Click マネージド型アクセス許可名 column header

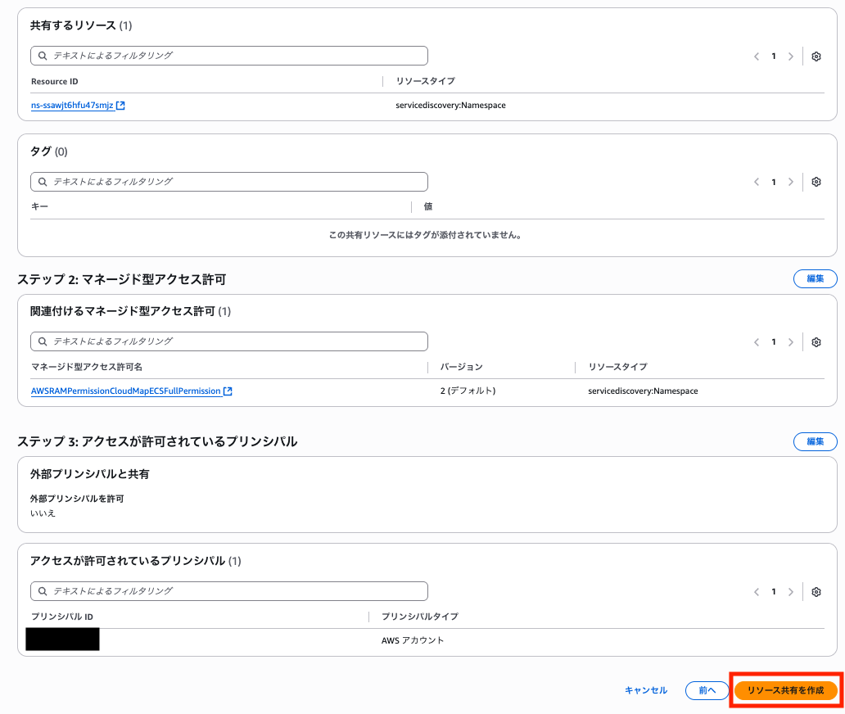[87, 367]
